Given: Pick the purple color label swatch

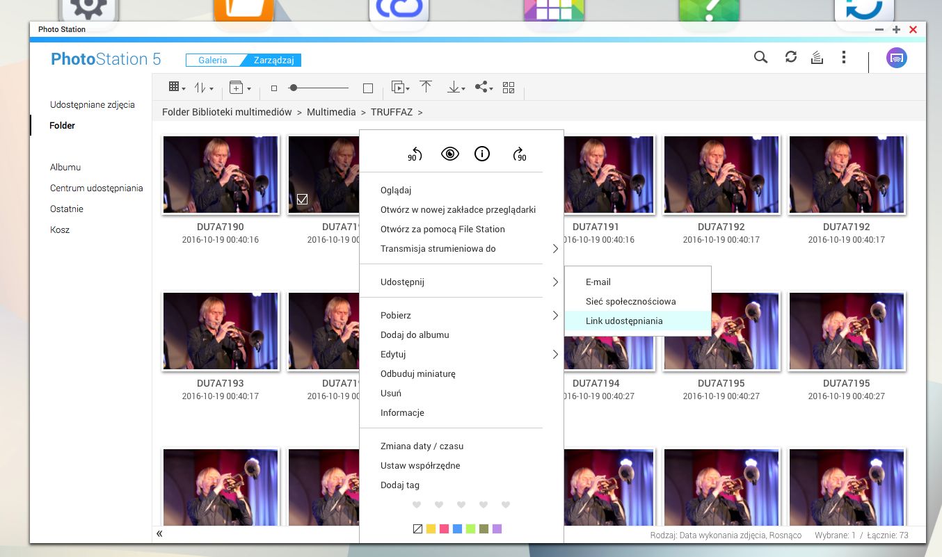Looking at the screenshot, I should 497,528.
